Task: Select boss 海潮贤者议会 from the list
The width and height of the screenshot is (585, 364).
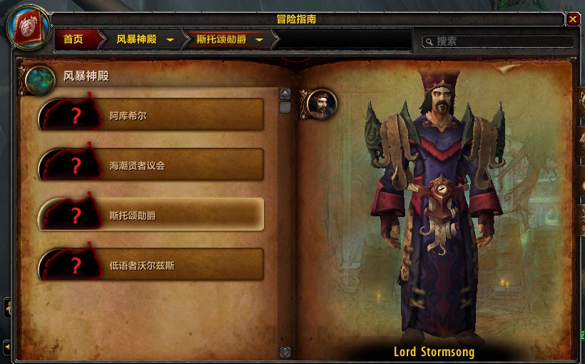Action: (151, 165)
